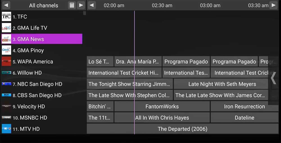Open the Dateline program
Screen dimensions: 281x143
point(244,117)
